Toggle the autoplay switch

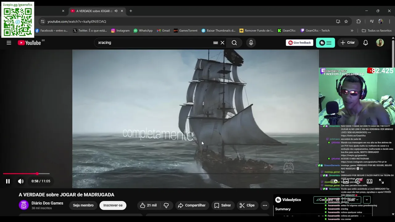point(334,181)
